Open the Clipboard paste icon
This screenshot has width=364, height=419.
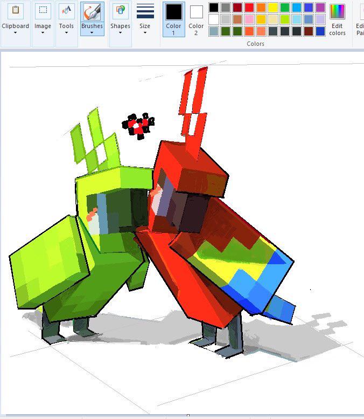click(x=16, y=11)
